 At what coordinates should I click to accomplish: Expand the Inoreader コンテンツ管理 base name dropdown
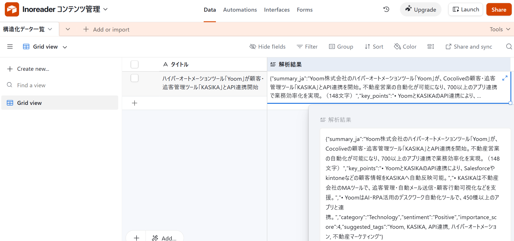106,9
